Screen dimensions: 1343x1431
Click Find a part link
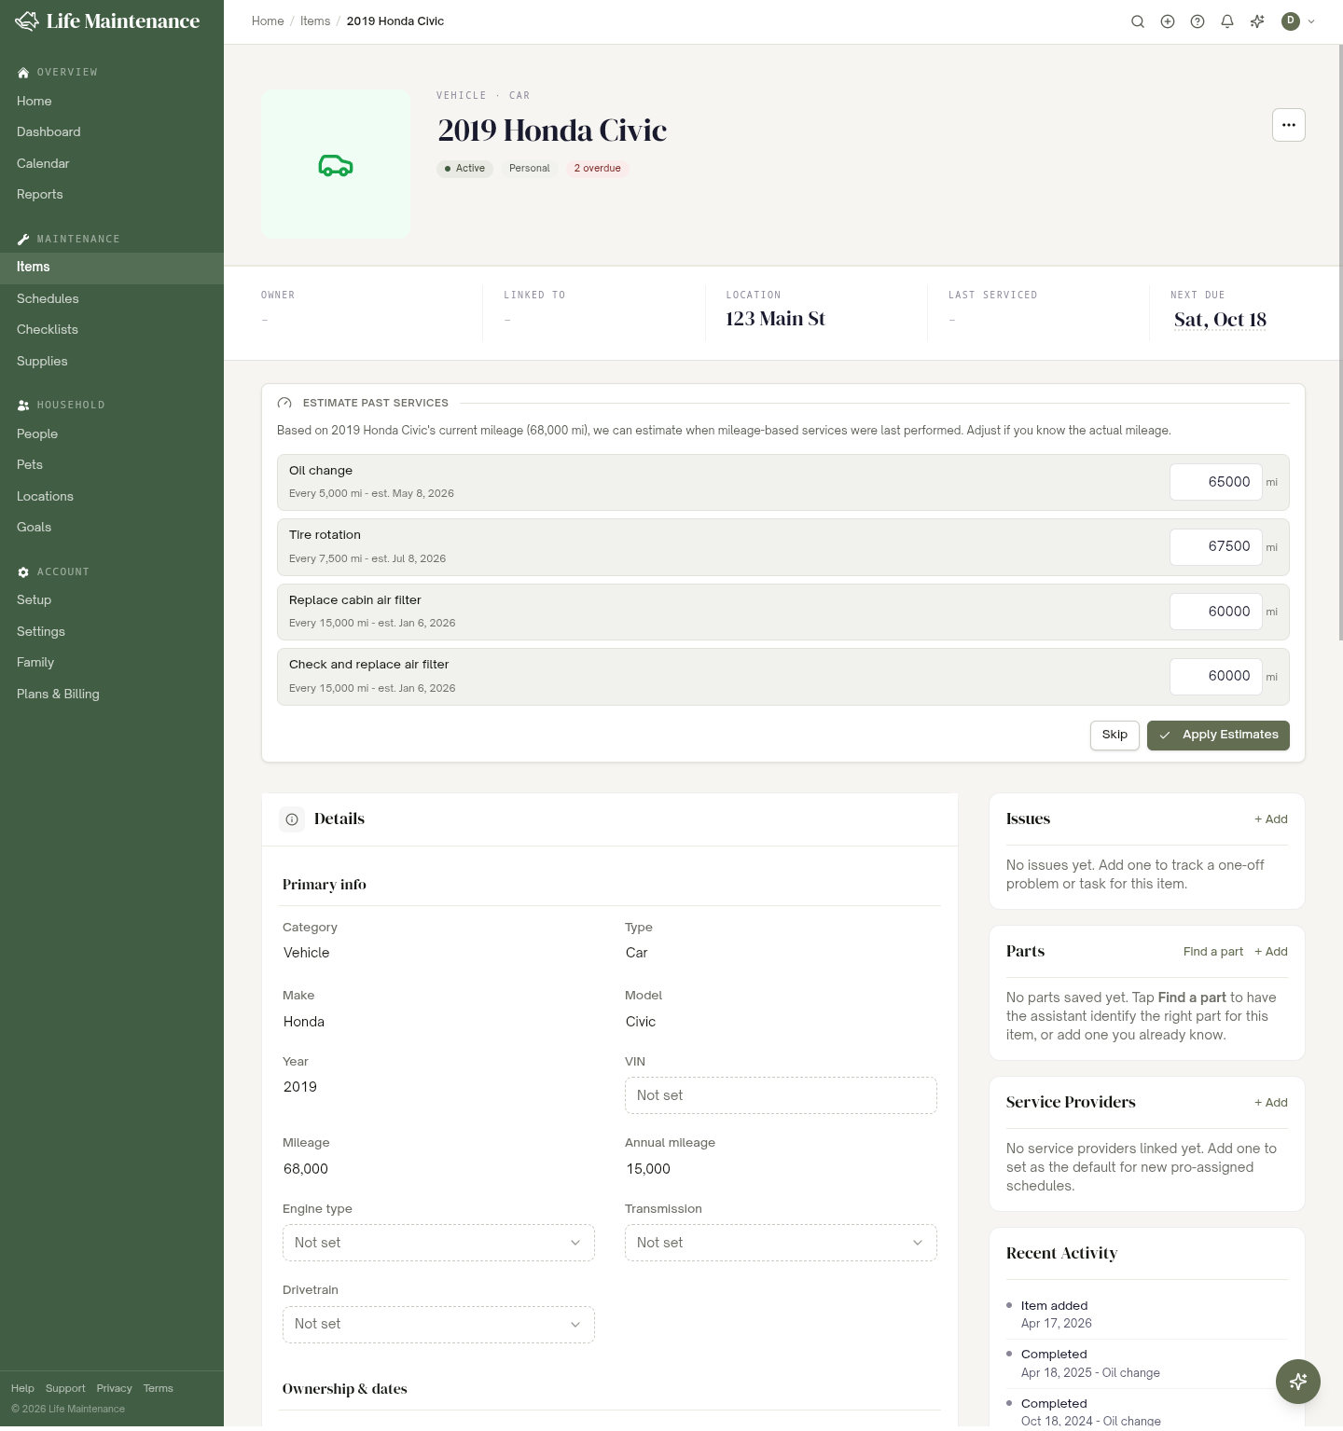tap(1213, 952)
